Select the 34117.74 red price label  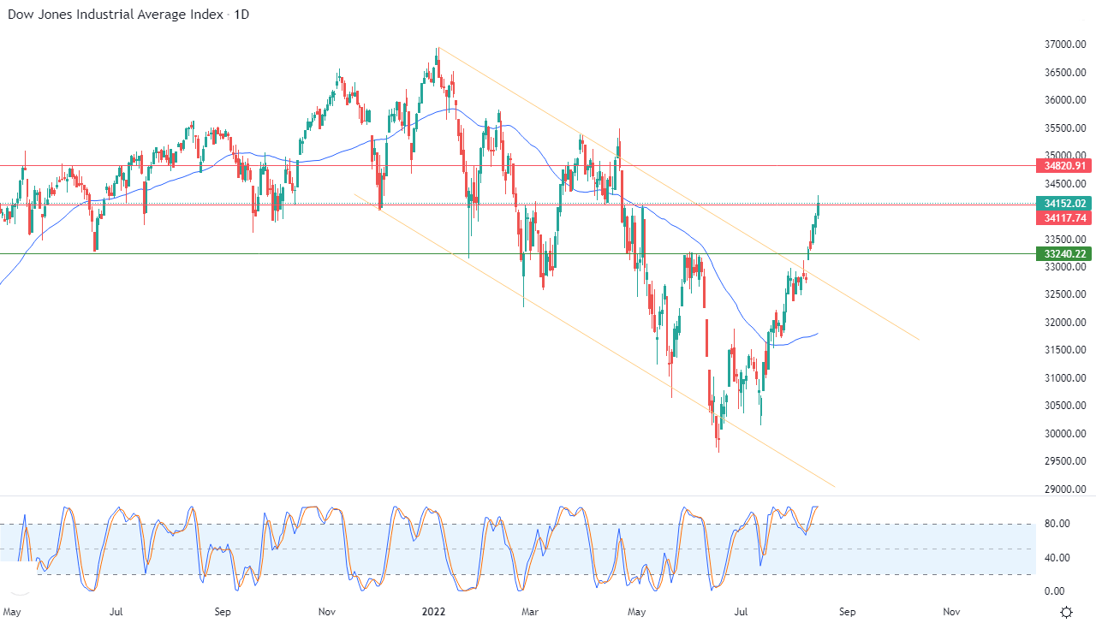pyautogui.click(x=1063, y=218)
